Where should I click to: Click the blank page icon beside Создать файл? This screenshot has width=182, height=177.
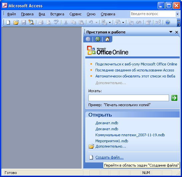[91, 157]
